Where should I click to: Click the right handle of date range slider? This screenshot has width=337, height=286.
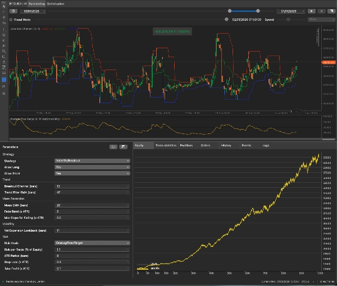pyautogui.click(x=258, y=11)
